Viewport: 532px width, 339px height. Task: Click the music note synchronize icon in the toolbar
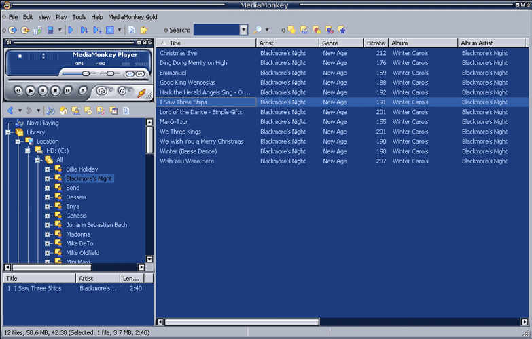37,30
